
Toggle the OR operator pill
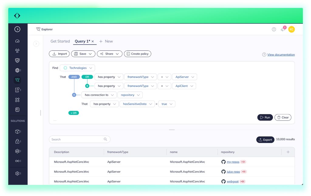(87, 77)
